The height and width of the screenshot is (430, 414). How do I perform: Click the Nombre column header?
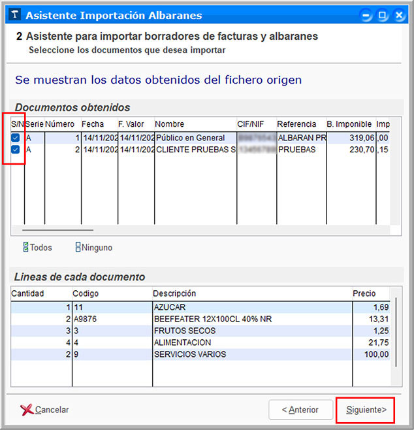[195, 124]
